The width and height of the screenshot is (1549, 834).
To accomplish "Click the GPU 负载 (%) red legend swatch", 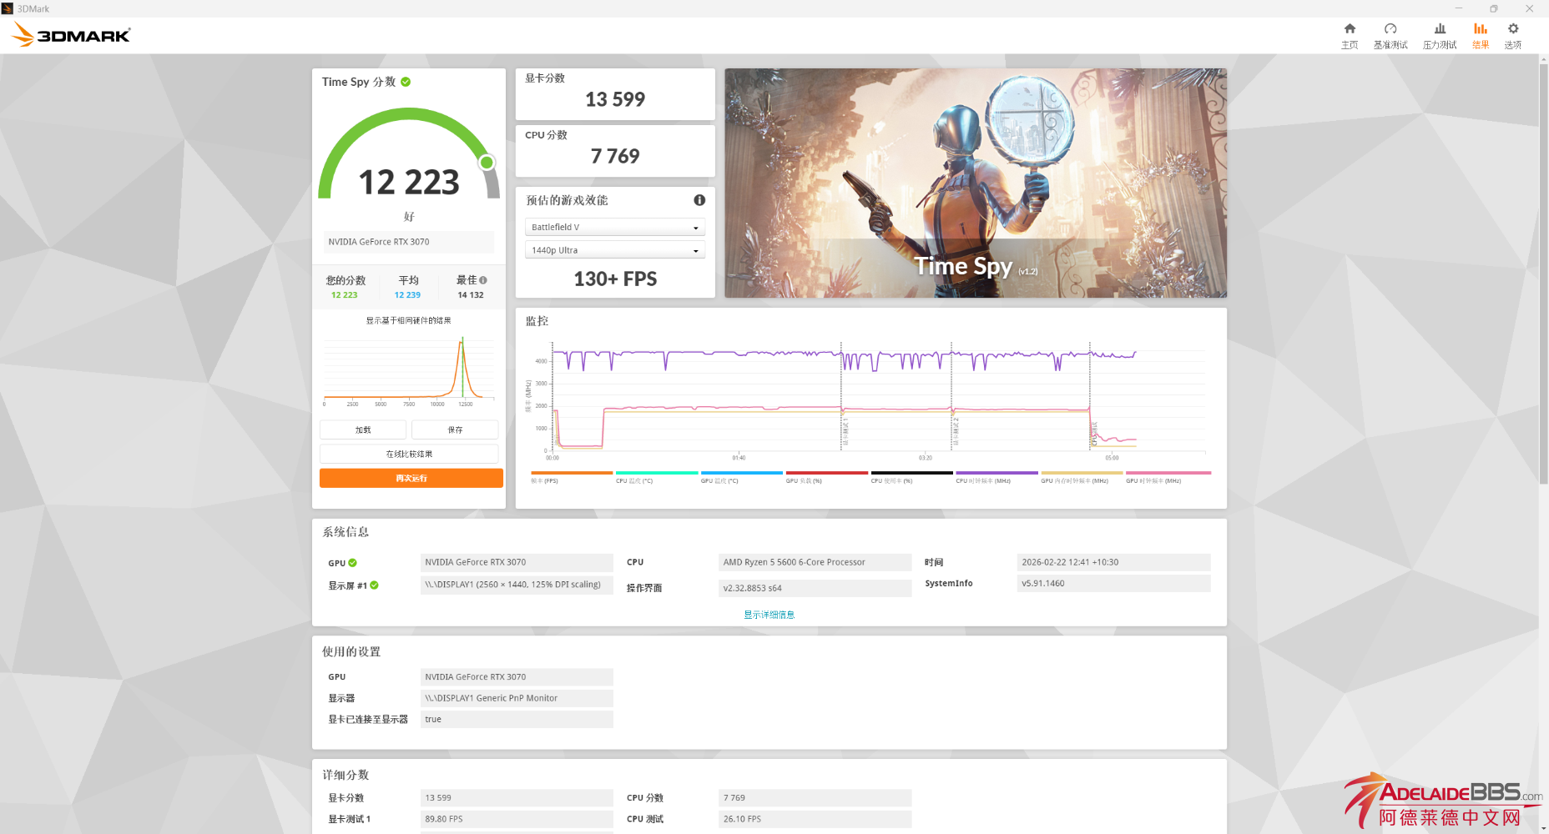I will (826, 473).
